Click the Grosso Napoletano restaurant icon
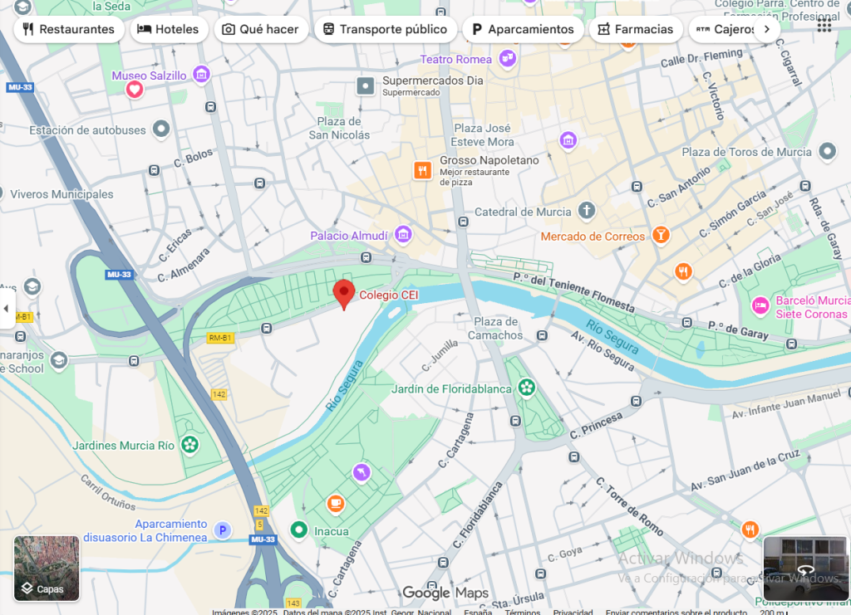Screen dimensions: 851x615 [422, 170]
